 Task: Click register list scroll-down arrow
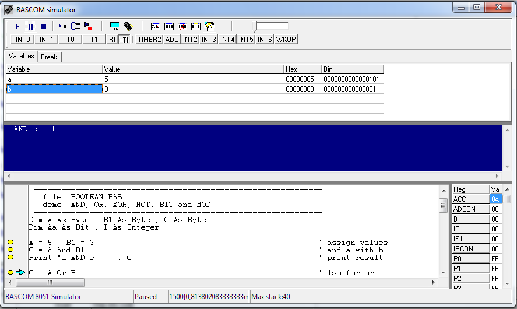pos(507,284)
